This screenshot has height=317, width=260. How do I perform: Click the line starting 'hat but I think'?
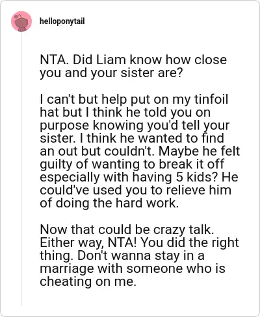click(x=125, y=113)
